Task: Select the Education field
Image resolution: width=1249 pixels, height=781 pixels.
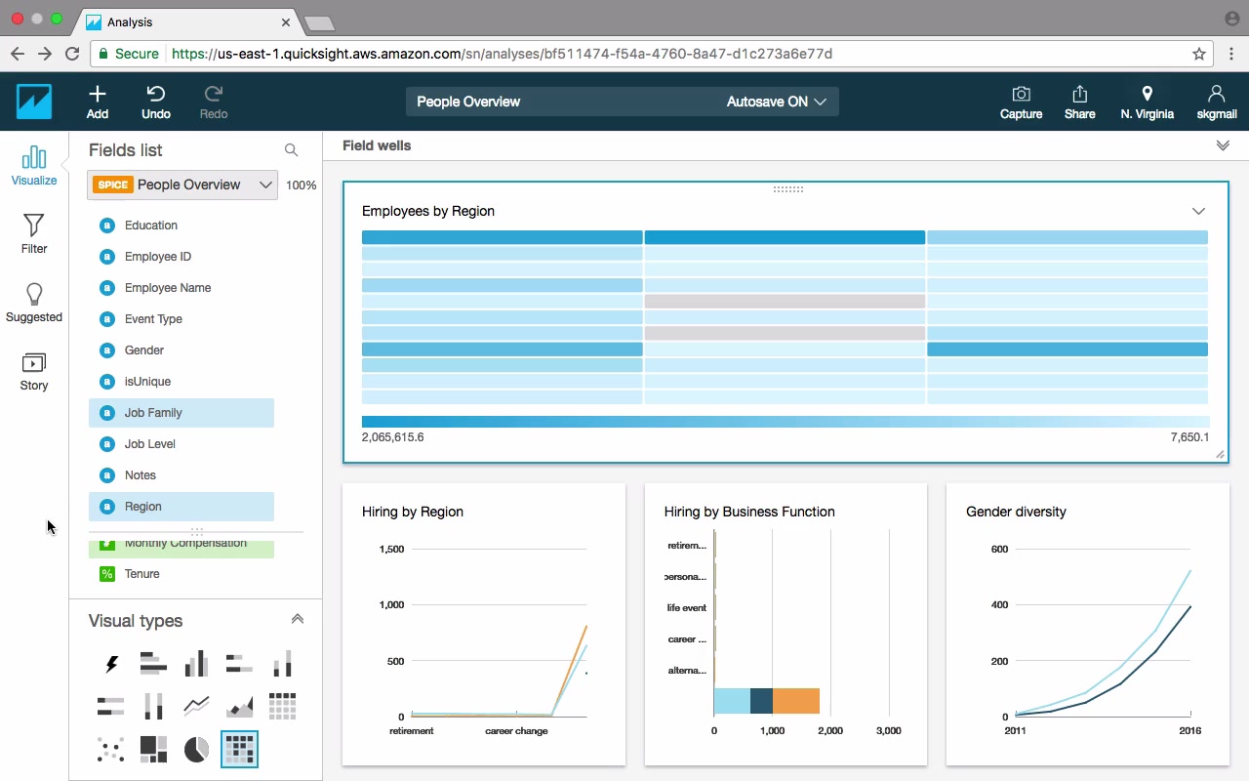Action: click(x=181, y=226)
